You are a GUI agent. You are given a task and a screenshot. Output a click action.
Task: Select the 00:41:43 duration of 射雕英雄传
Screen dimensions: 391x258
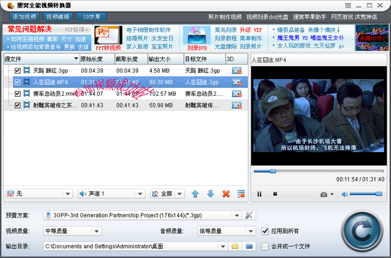[92, 105]
